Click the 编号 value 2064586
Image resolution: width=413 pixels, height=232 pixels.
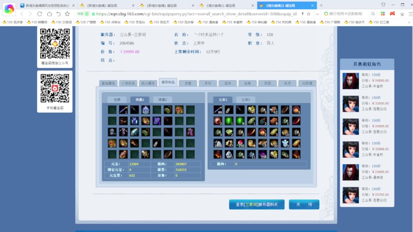[x=127, y=43]
